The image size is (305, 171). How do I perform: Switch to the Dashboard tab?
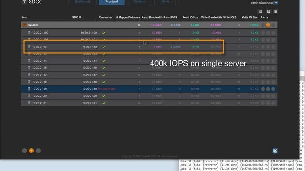pyautogui.click(x=82, y=2)
